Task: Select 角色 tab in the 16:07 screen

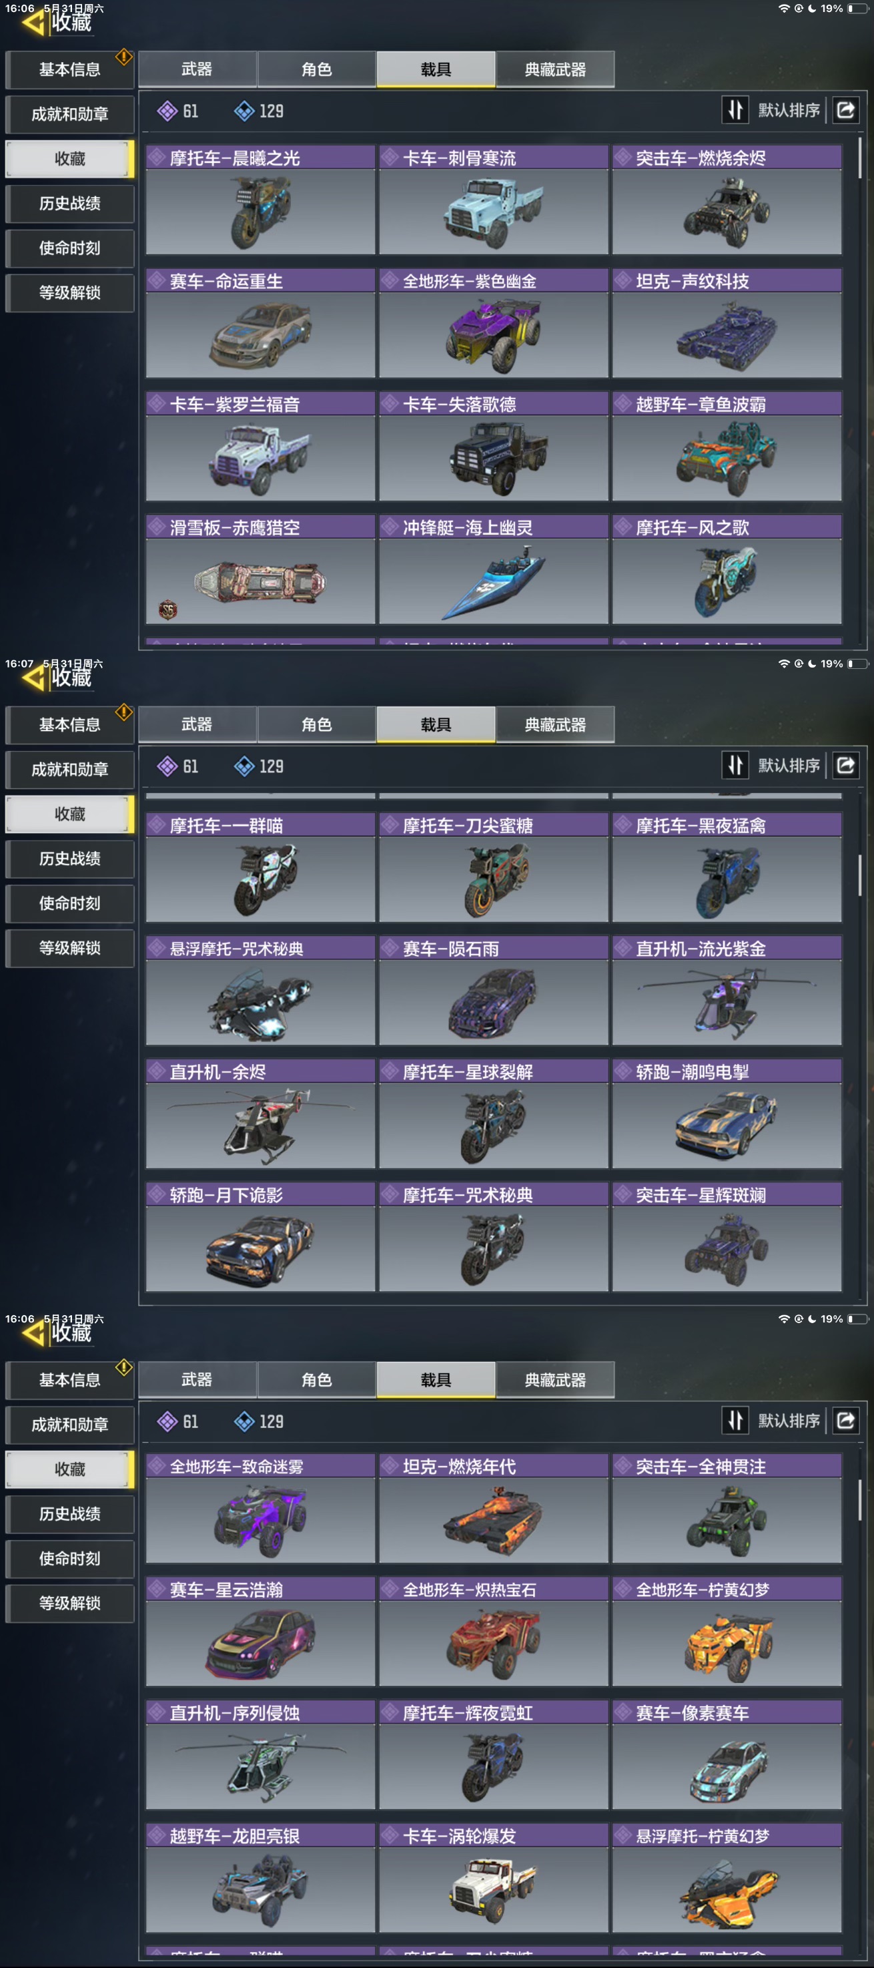Action: point(316,724)
